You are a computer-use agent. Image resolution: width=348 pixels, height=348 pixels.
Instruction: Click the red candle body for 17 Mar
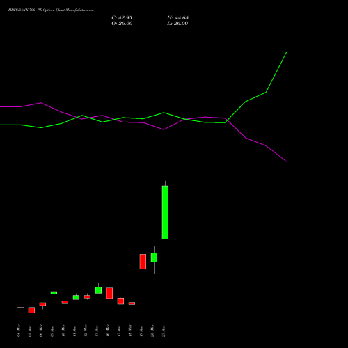point(120,301)
